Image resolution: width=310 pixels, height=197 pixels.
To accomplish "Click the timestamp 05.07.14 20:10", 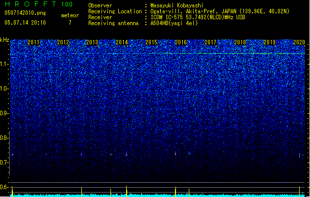I will (x=25, y=23).
